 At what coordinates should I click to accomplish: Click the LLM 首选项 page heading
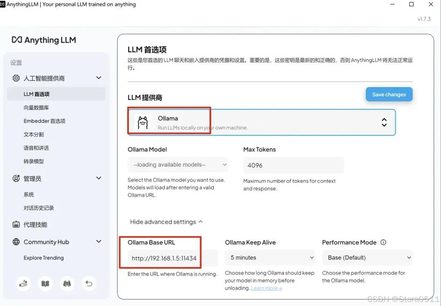[x=147, y=49]
